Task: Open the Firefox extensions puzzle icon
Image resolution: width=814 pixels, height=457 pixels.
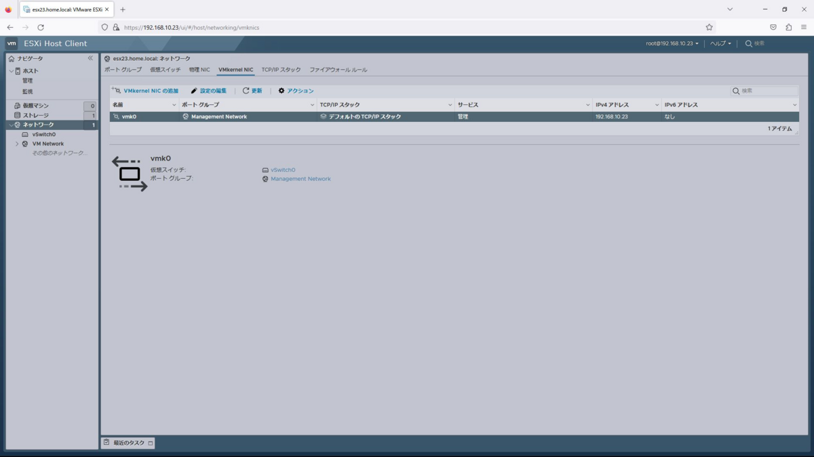Action: (x=788, y=27)
